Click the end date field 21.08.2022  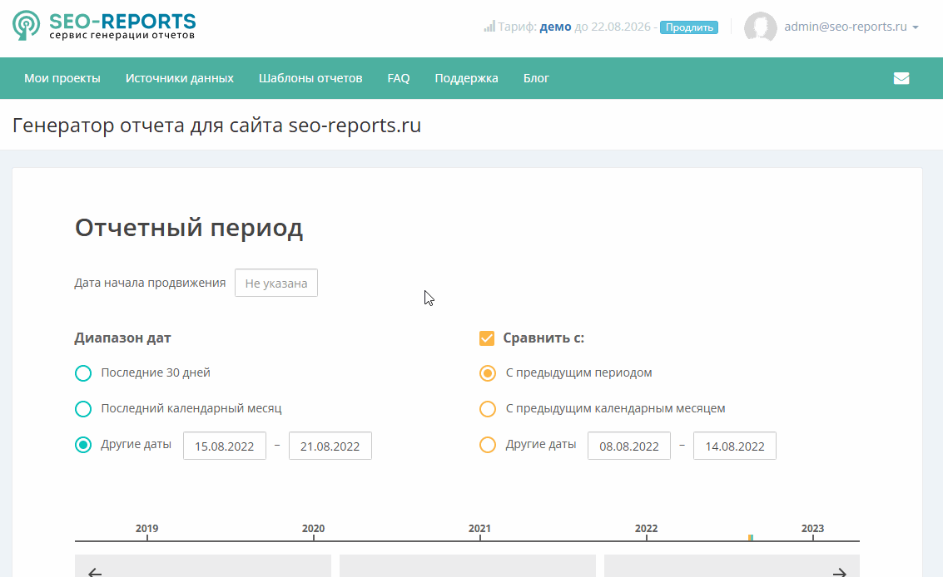click(x=330, y=446)
